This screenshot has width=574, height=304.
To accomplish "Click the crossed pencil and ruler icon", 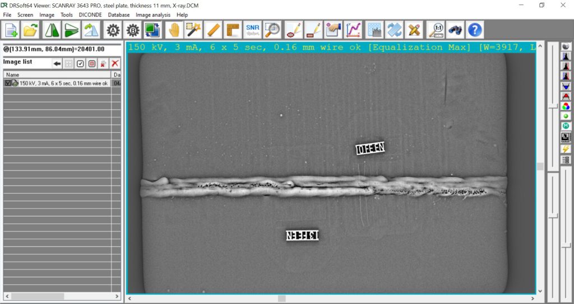I will coord(414,30).
